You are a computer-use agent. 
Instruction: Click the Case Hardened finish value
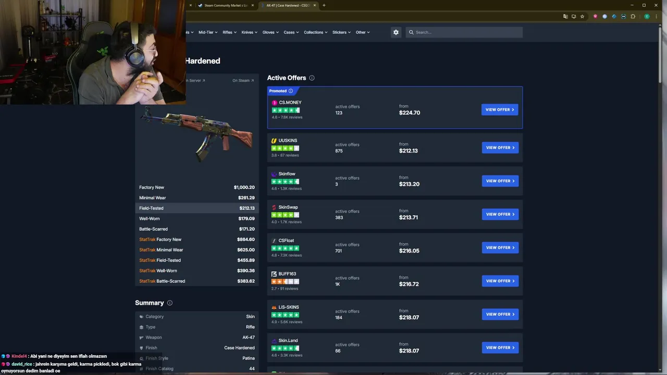pos(239,348)
